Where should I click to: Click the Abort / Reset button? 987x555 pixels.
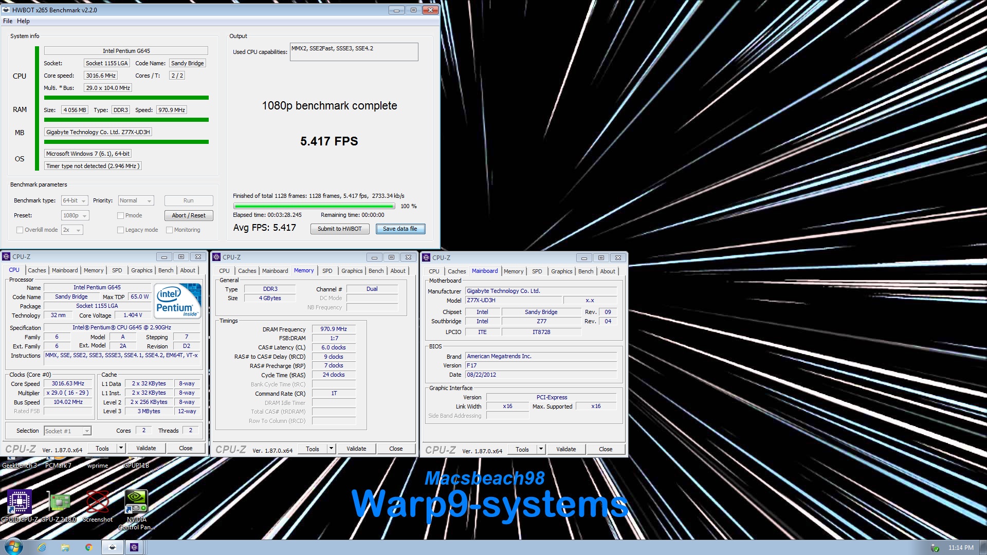click(x=189, y=215)
